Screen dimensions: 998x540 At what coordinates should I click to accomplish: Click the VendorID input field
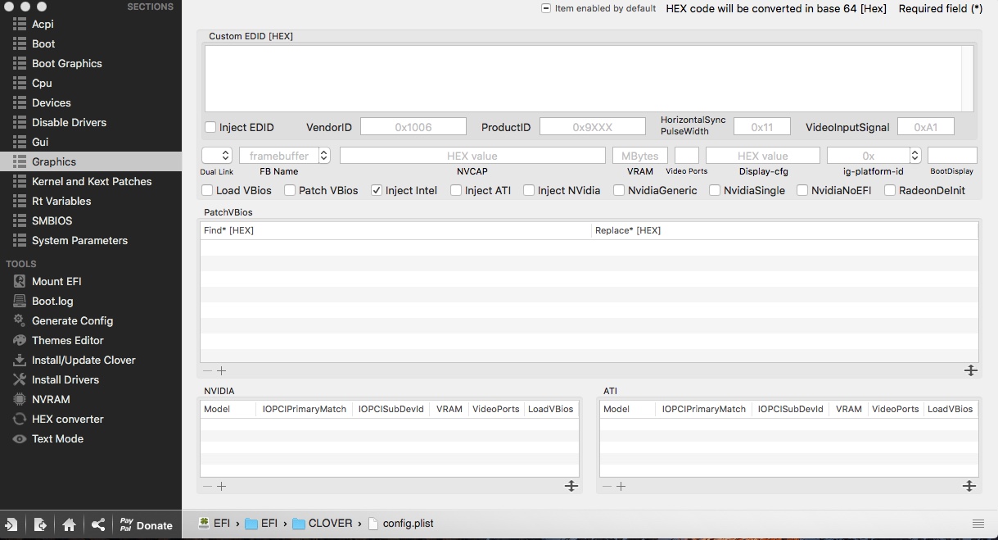pyautogui.click(x=413, y=127)
